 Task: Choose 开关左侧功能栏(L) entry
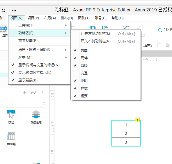106,34
